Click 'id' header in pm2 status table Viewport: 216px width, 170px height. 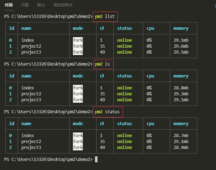pyautogui.click(x=12, y=123)
